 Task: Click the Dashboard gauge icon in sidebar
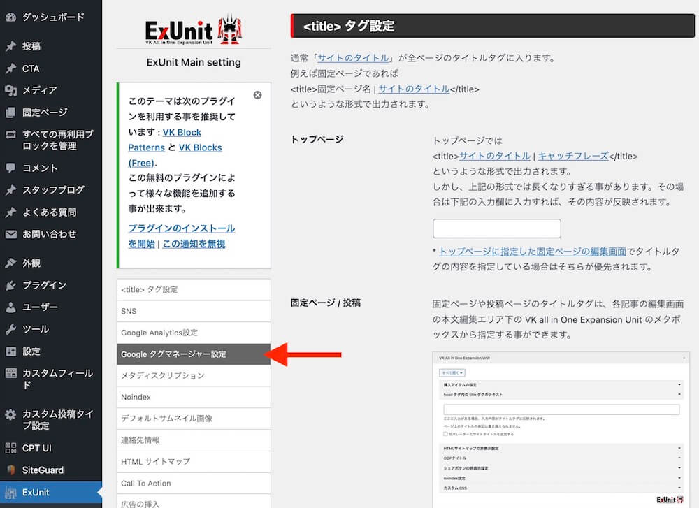click(10, 17)
